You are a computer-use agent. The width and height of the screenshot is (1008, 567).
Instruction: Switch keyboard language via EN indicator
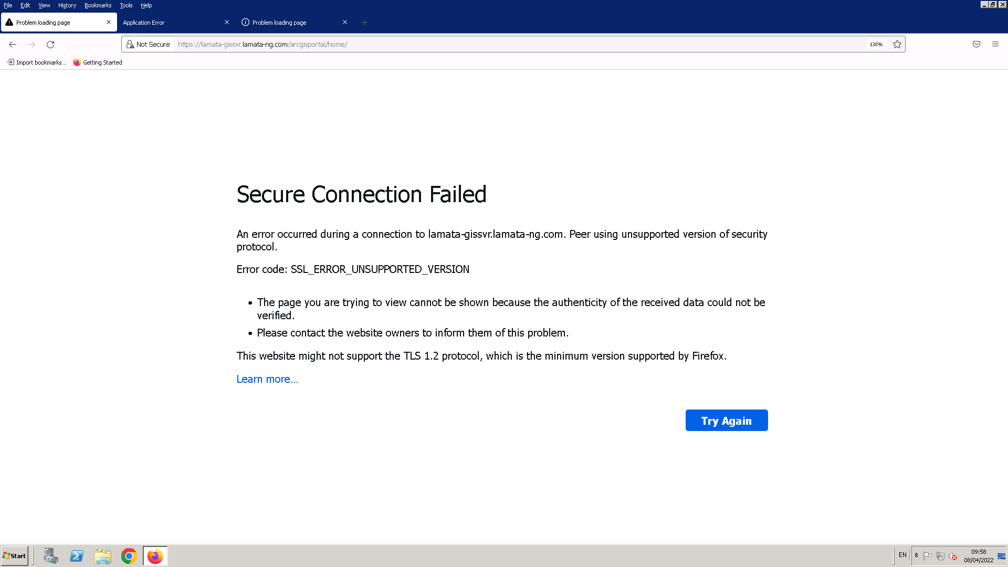(x=902, y=554)
